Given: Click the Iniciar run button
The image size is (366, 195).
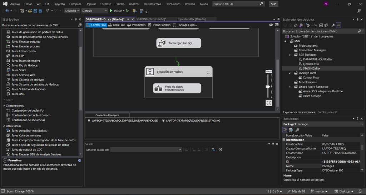Looking at the screenshot, I should 116,11.
